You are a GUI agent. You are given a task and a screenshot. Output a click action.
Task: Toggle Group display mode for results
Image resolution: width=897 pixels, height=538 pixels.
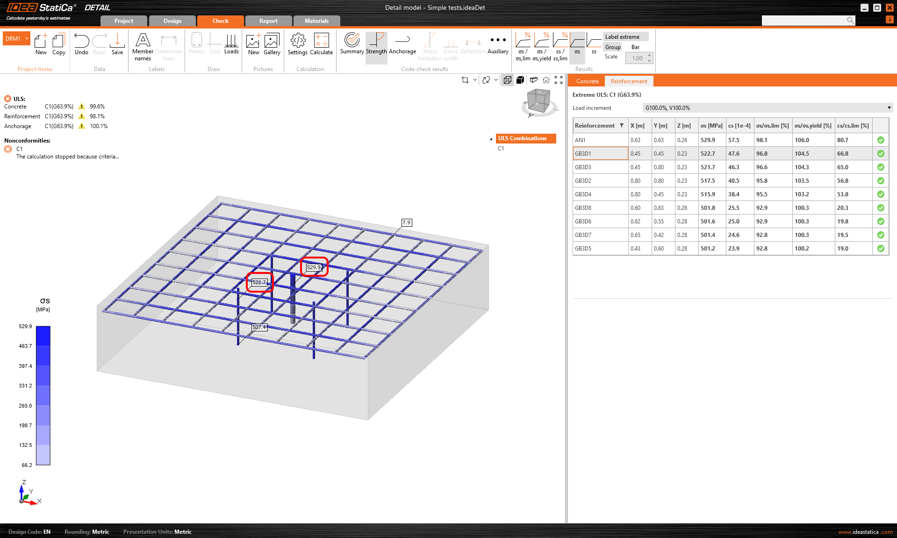tap(612, 47)
